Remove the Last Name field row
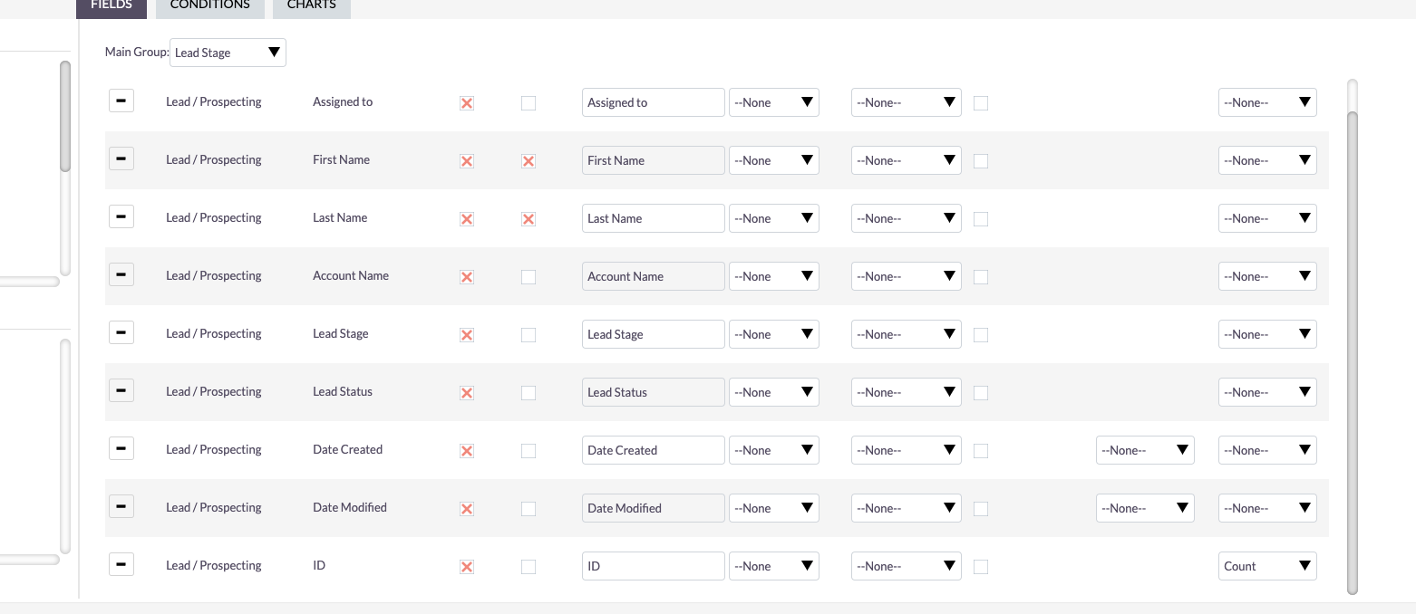Screen dimensions: 1416x614 coord(121,216)
